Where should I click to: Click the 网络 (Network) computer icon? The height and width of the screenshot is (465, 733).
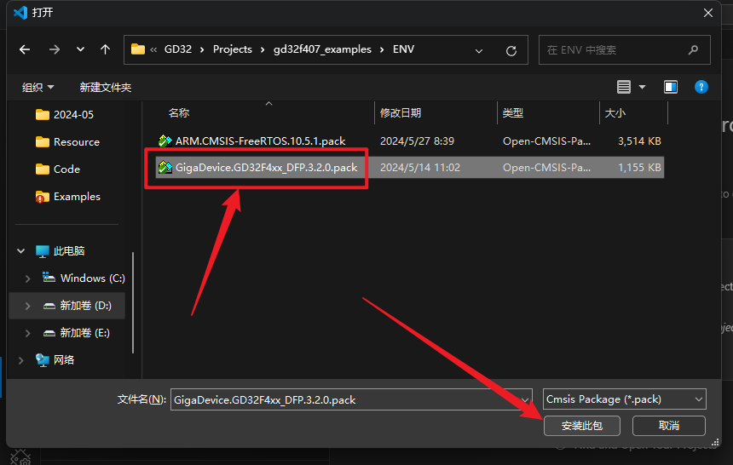[x=43, y=360]
